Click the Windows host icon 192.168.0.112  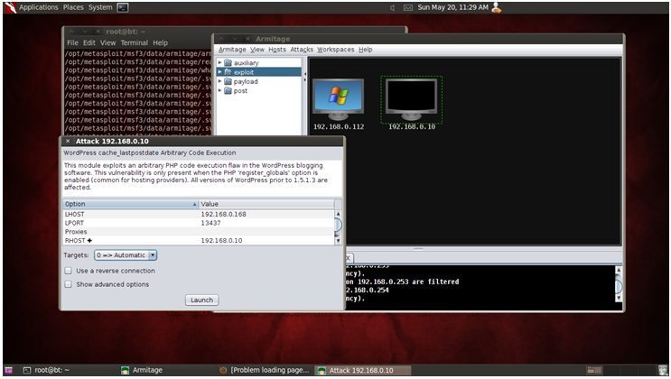338,99
